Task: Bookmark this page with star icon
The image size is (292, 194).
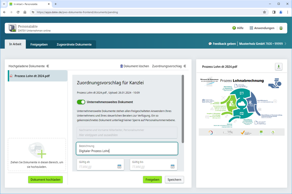Action: [x=264, y=12]
